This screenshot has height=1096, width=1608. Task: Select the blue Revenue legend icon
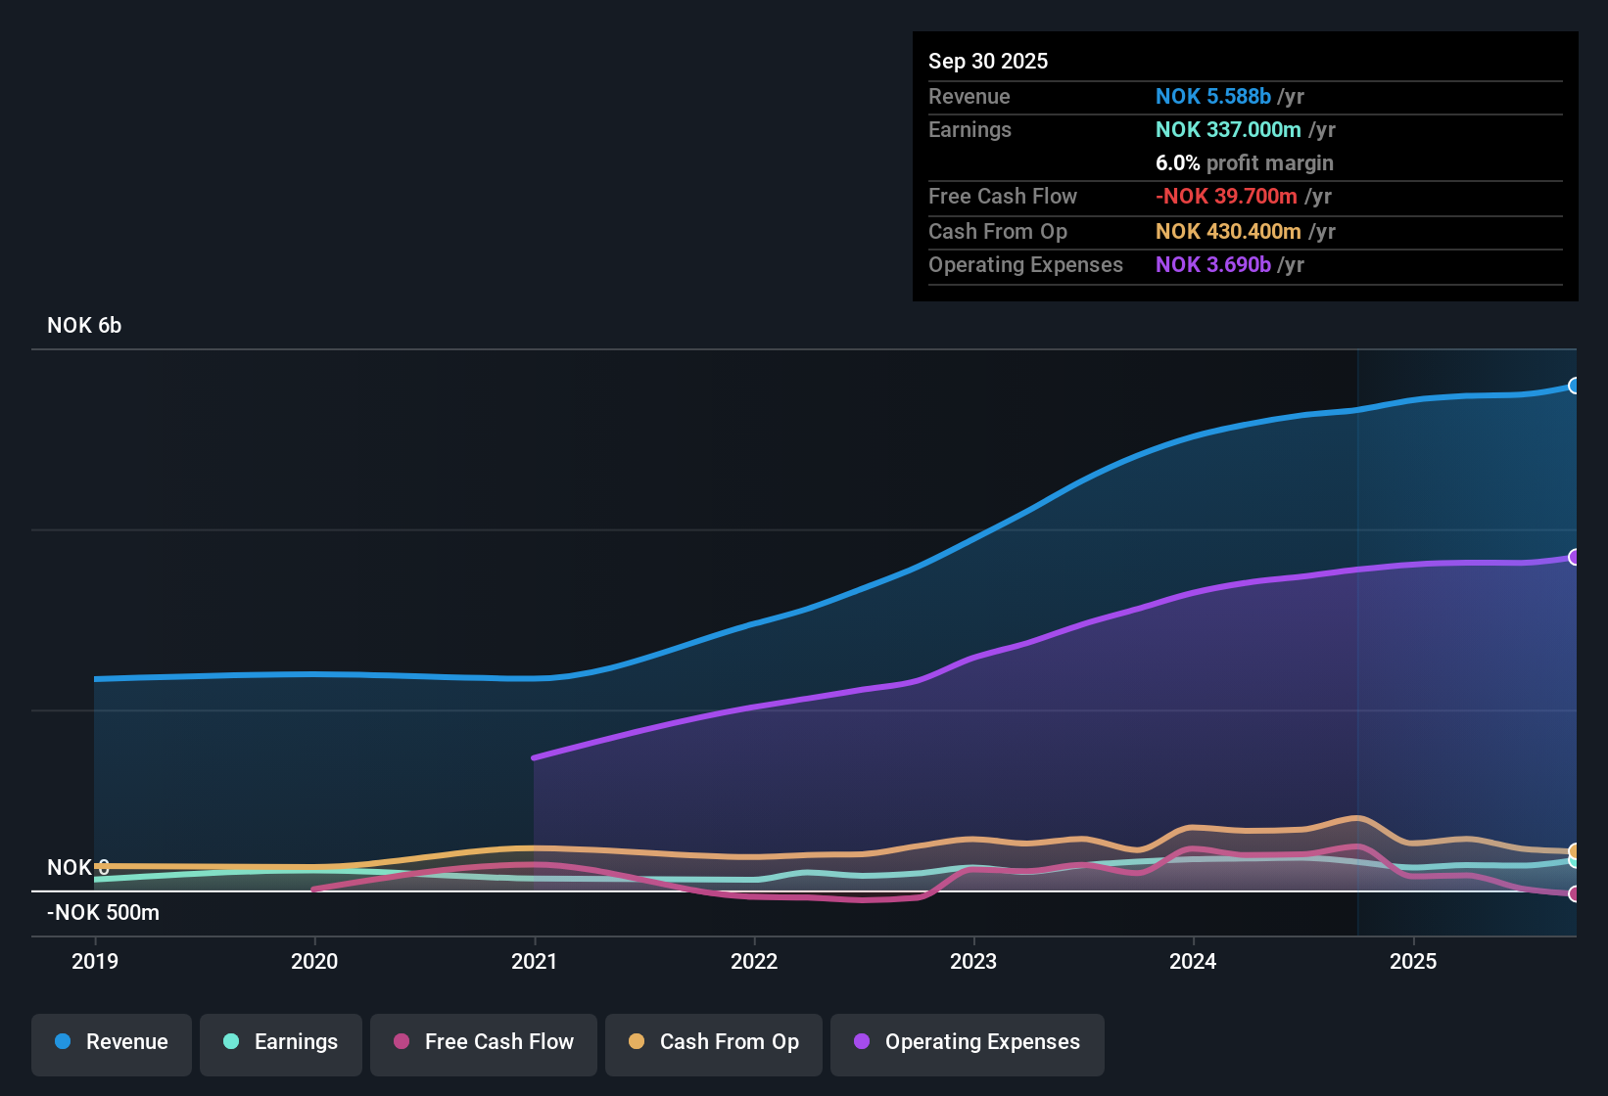coord(63,1042)
